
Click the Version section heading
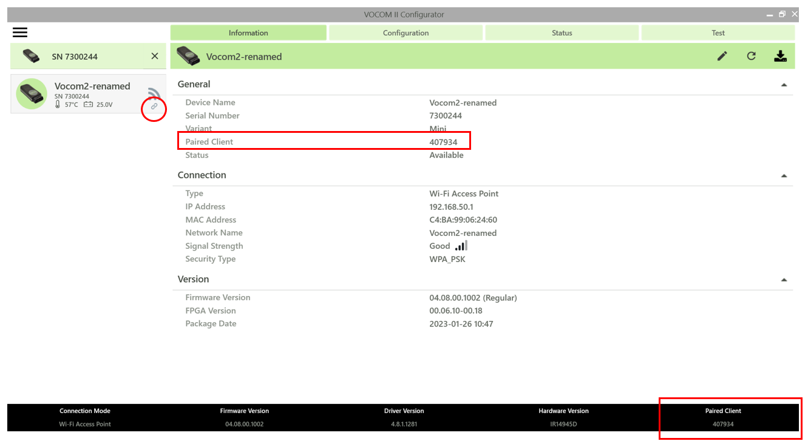tap(193, 280)
